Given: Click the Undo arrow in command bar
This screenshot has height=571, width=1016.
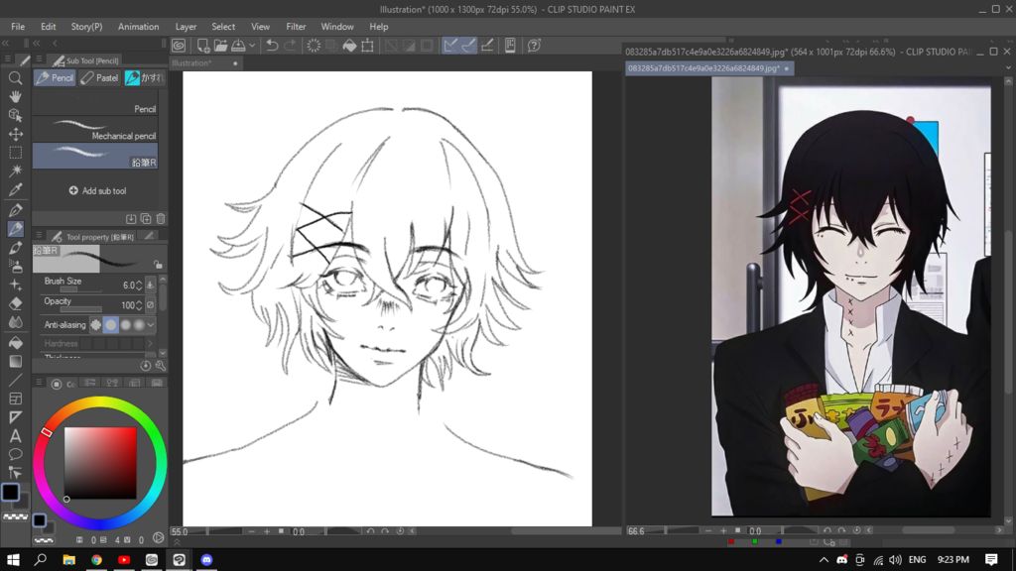Looking at the screenshot, I should 272,46.
